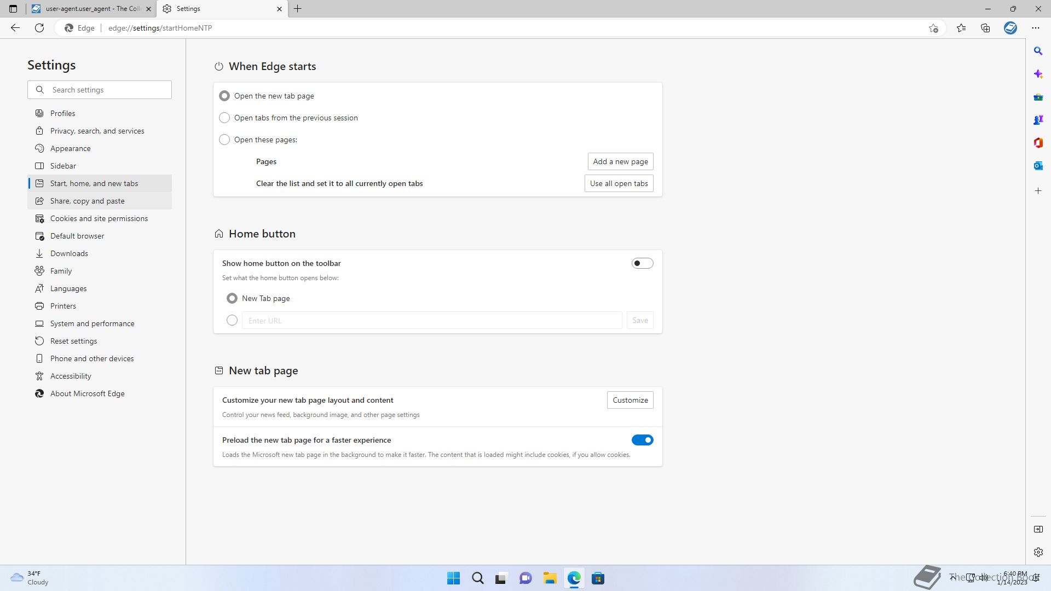
Task: Open sidebar settings gear icon
Action: click(1038, 552)
